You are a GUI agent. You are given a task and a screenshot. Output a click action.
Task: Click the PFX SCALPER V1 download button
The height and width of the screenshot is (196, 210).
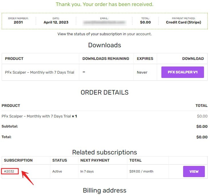point(183,72)
